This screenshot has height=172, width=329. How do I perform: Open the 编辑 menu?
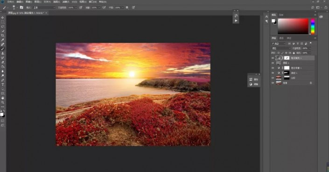(x=20, y=2)
